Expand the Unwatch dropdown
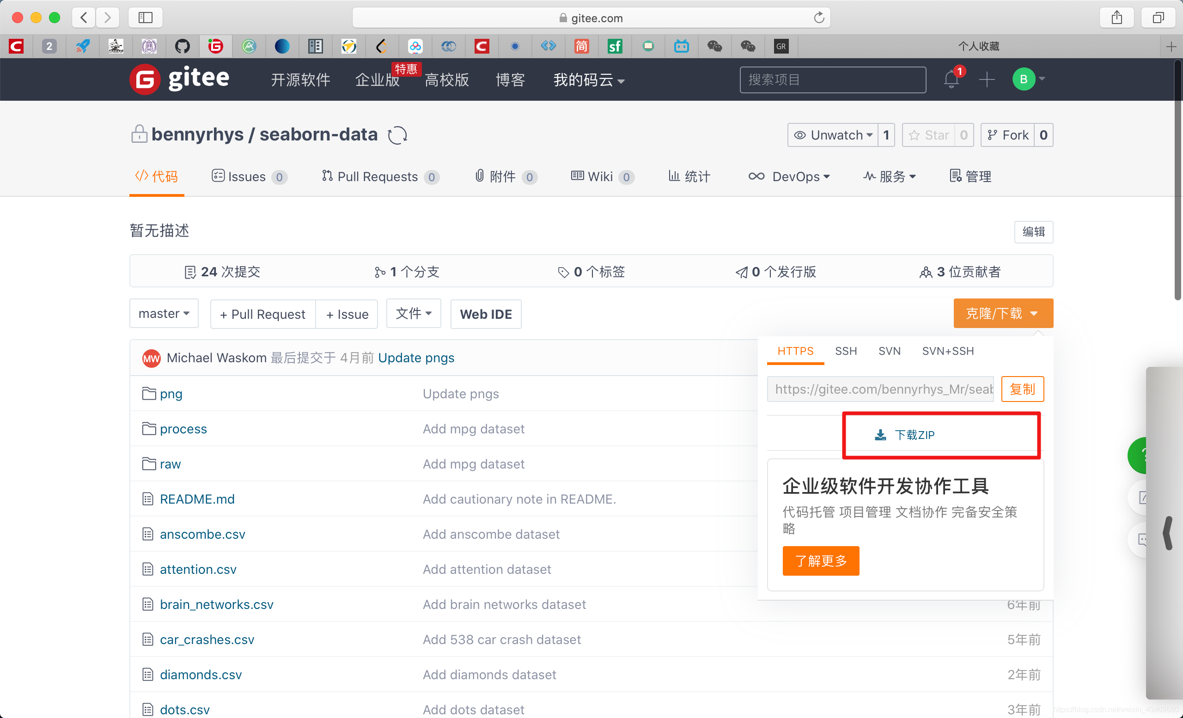The height and width of the screenshot is (718, 1183). pyautogui.click(x=833, y=135)
